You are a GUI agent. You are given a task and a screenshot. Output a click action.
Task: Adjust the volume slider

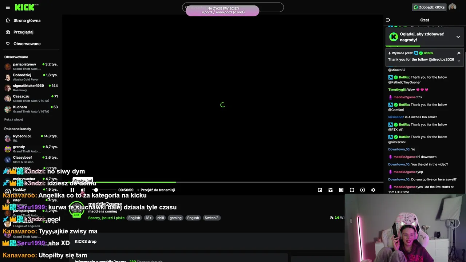[104, 190]
